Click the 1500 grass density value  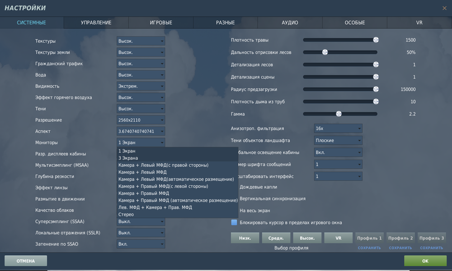click(411, 40)
